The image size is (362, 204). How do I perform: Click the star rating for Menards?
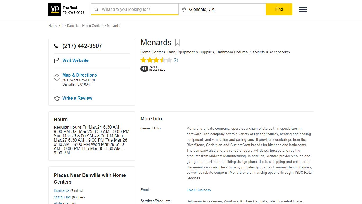156,60
